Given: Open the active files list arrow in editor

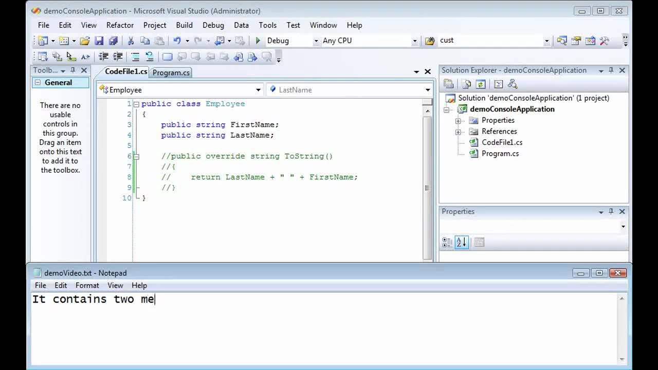Looking at the screenshot, I should tap(416, 72).
